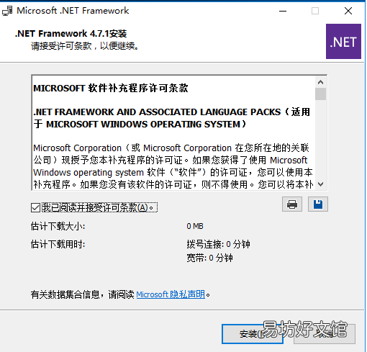
Task: Click the license scrollbar thumb
Action: (320, 94)
